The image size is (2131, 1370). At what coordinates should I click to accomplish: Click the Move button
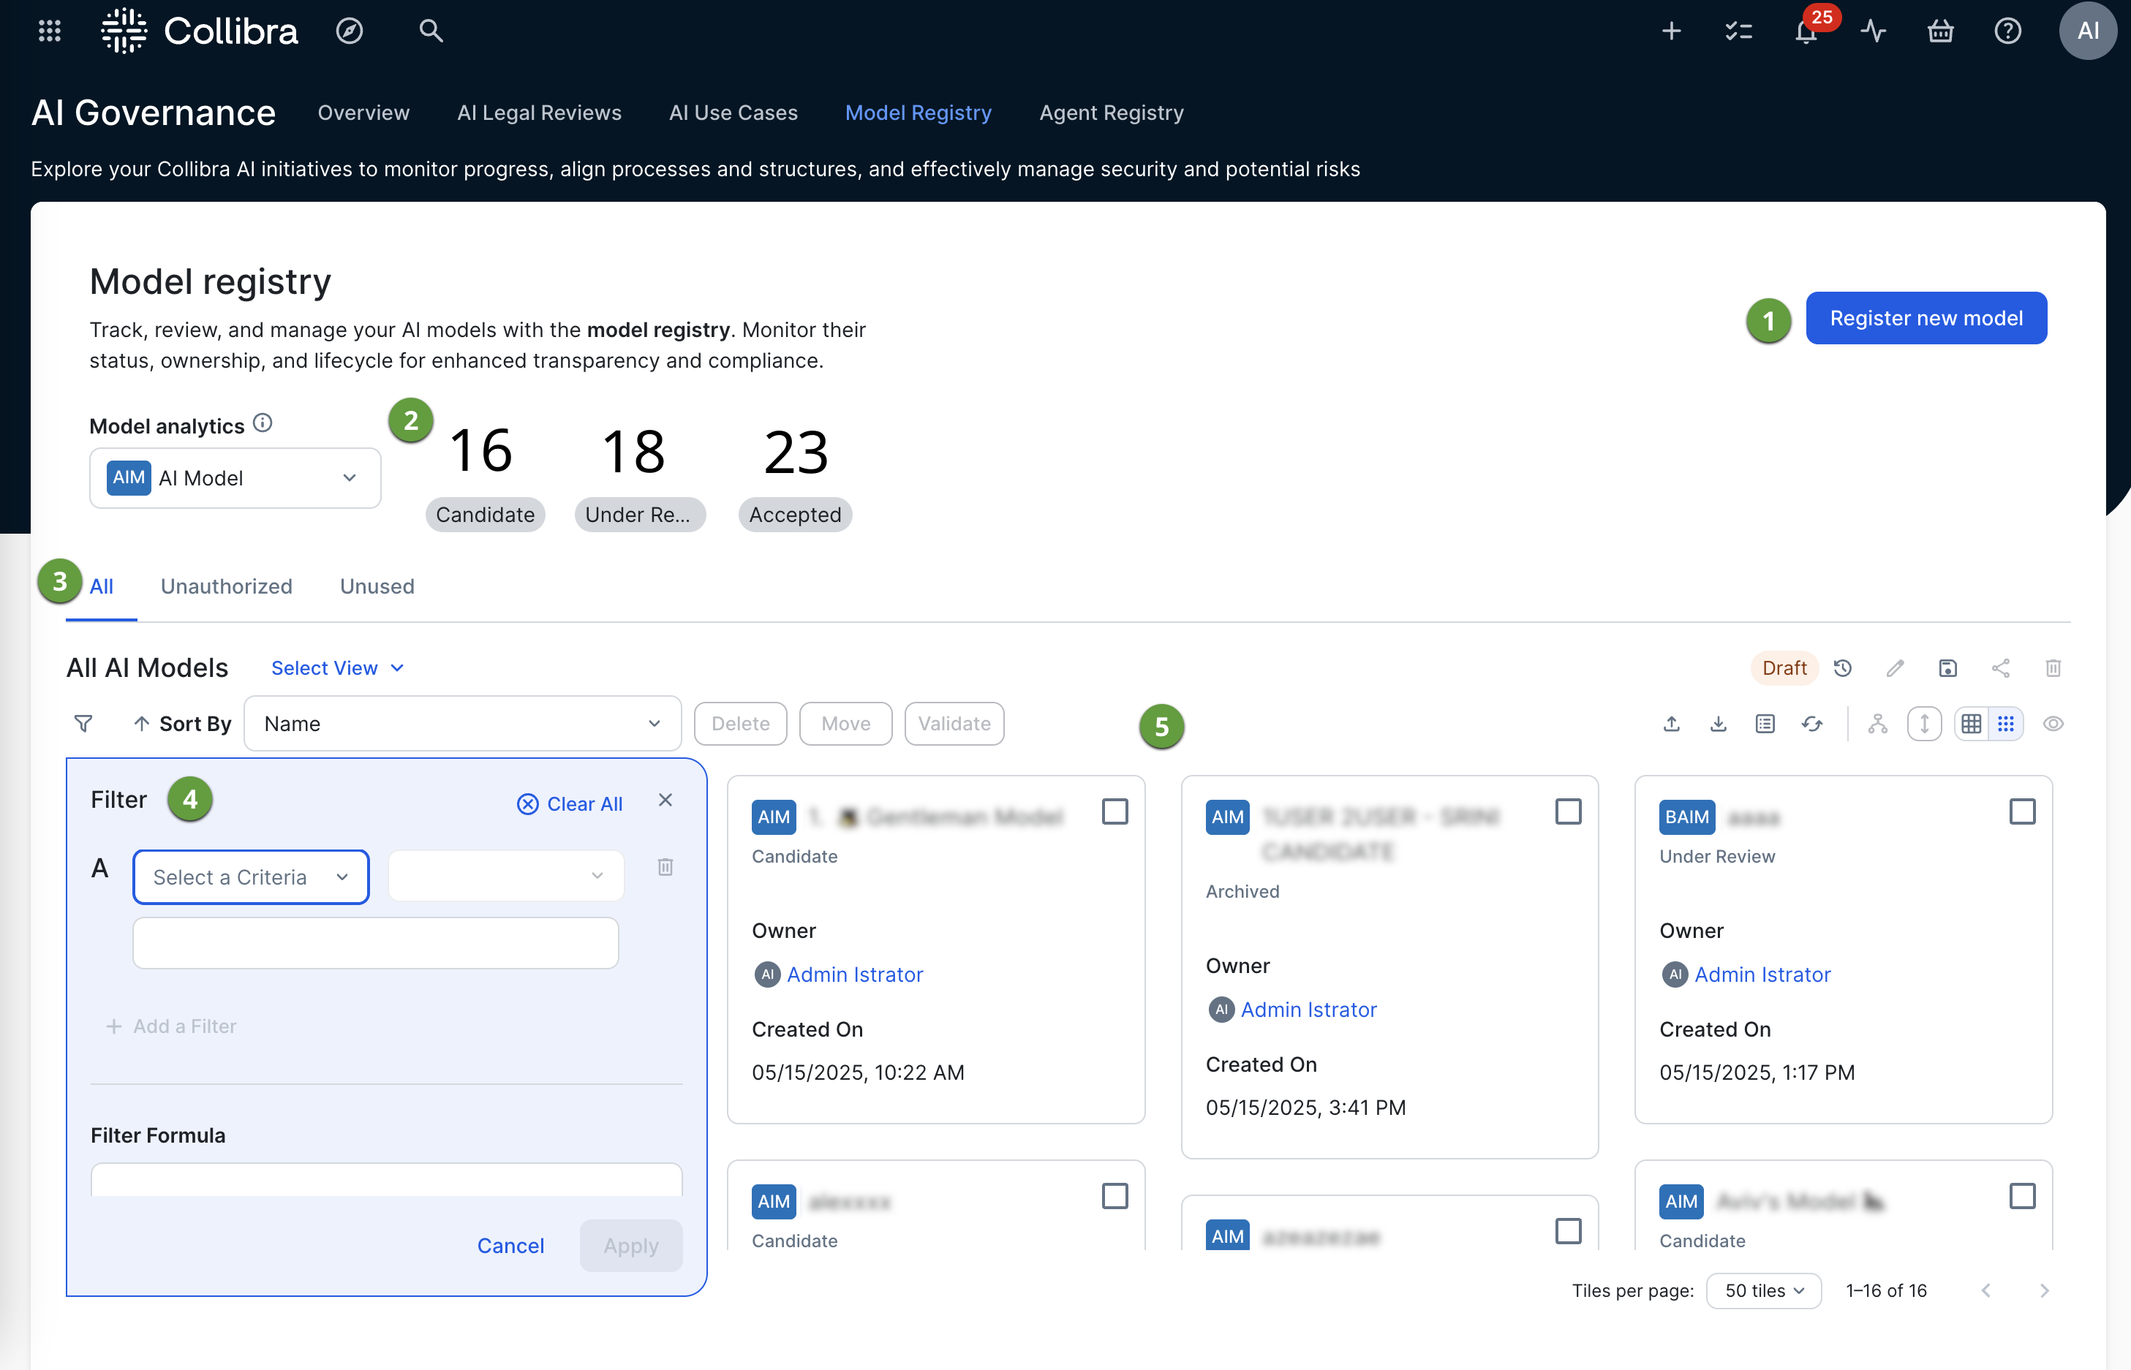[845, 723]
